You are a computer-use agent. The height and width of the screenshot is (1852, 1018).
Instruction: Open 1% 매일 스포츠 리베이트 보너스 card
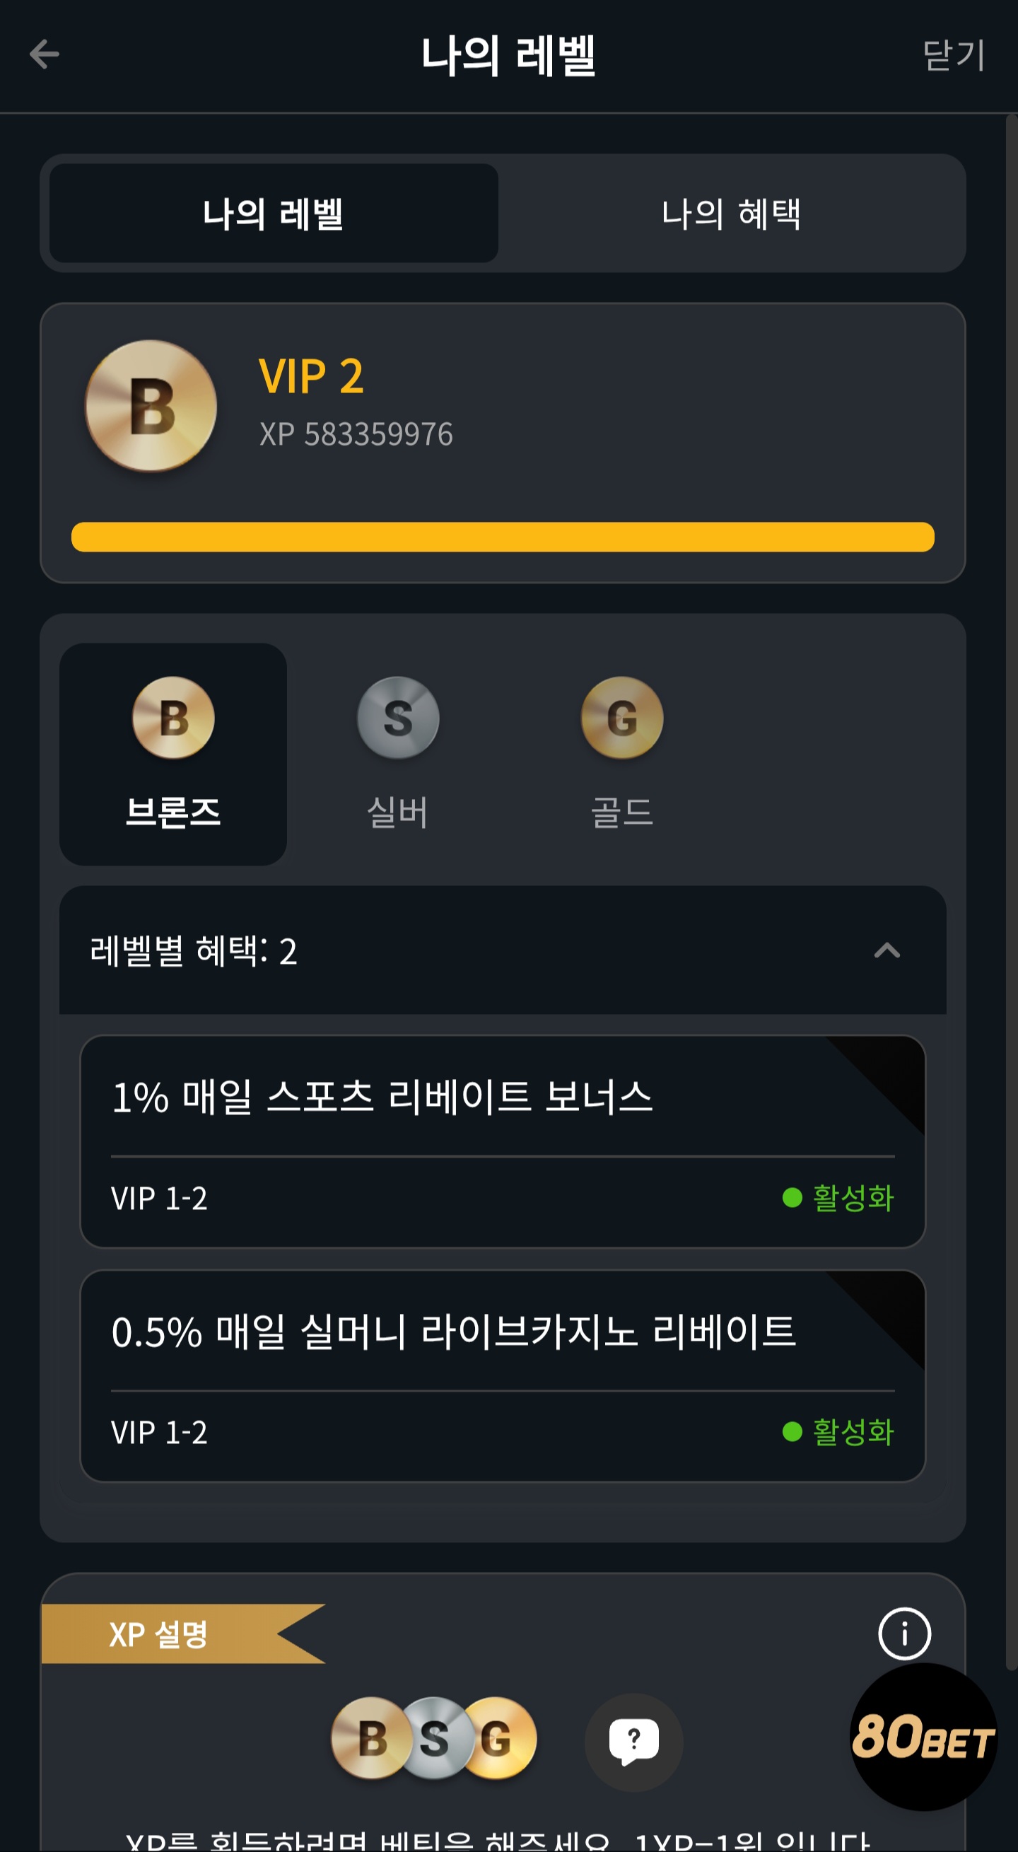point(503,1142)
